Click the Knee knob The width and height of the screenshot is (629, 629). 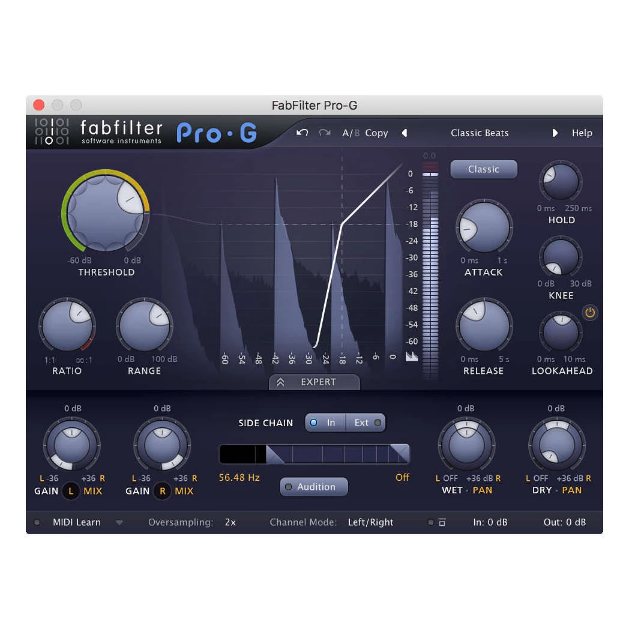coord(561,257)
